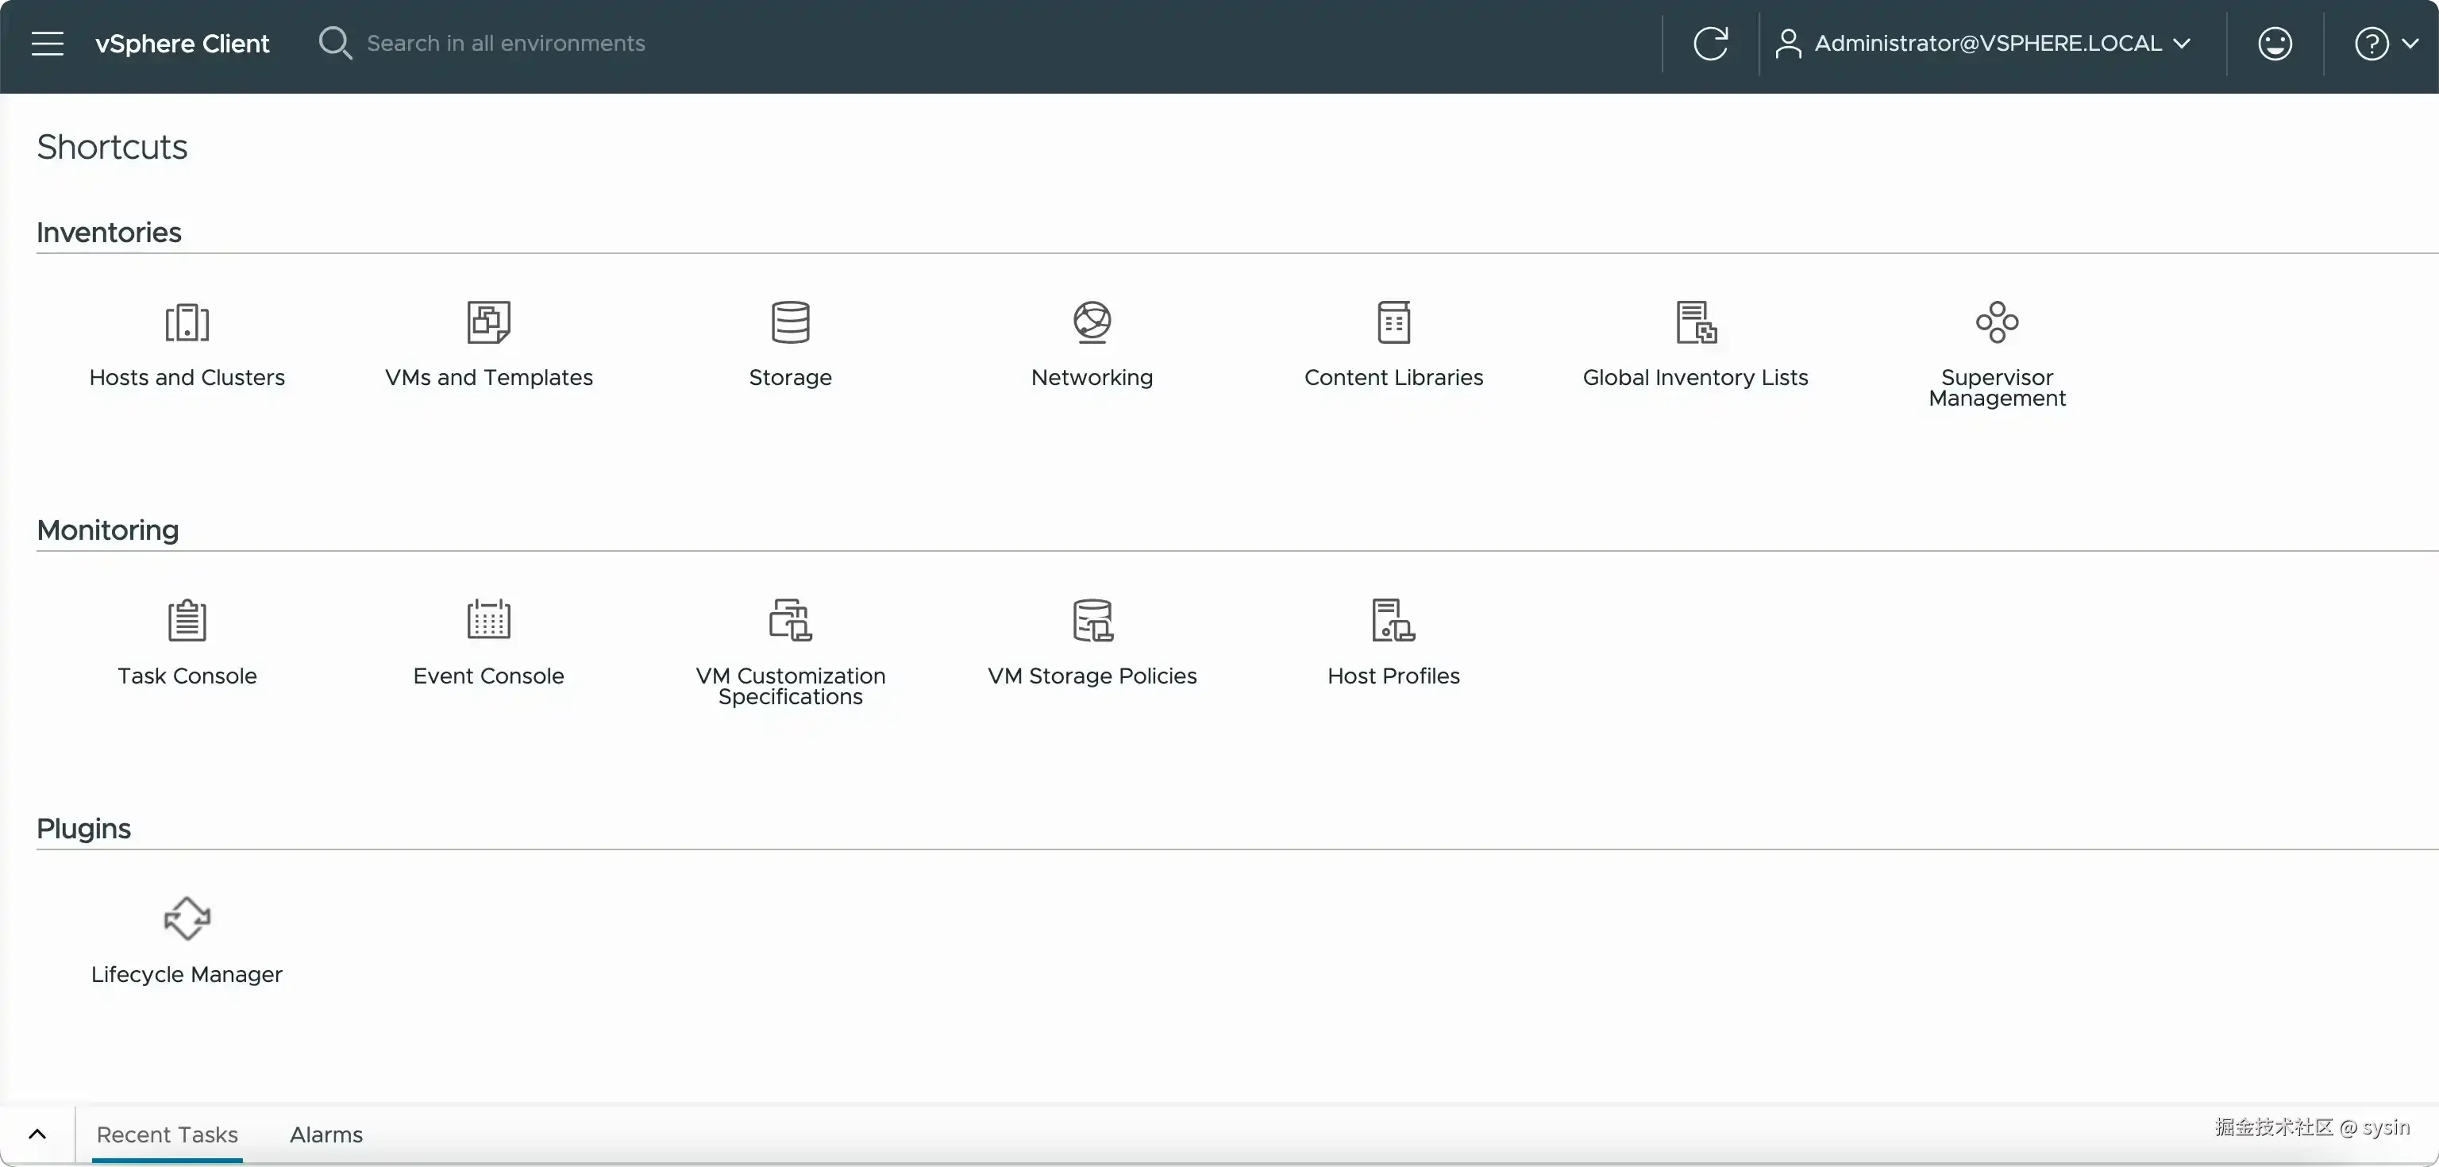Open VM Storage Policies
2439x1167 pixels.
pyautogui.click(x=1092, y=622)
